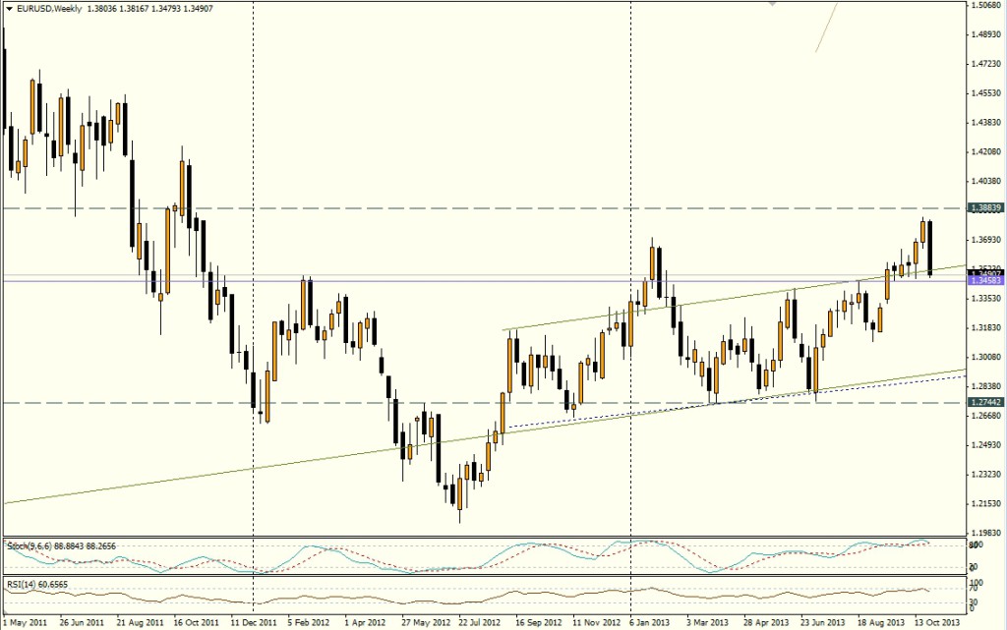Select the 1.38839 horizontal line price tag

tap(983, 208)
